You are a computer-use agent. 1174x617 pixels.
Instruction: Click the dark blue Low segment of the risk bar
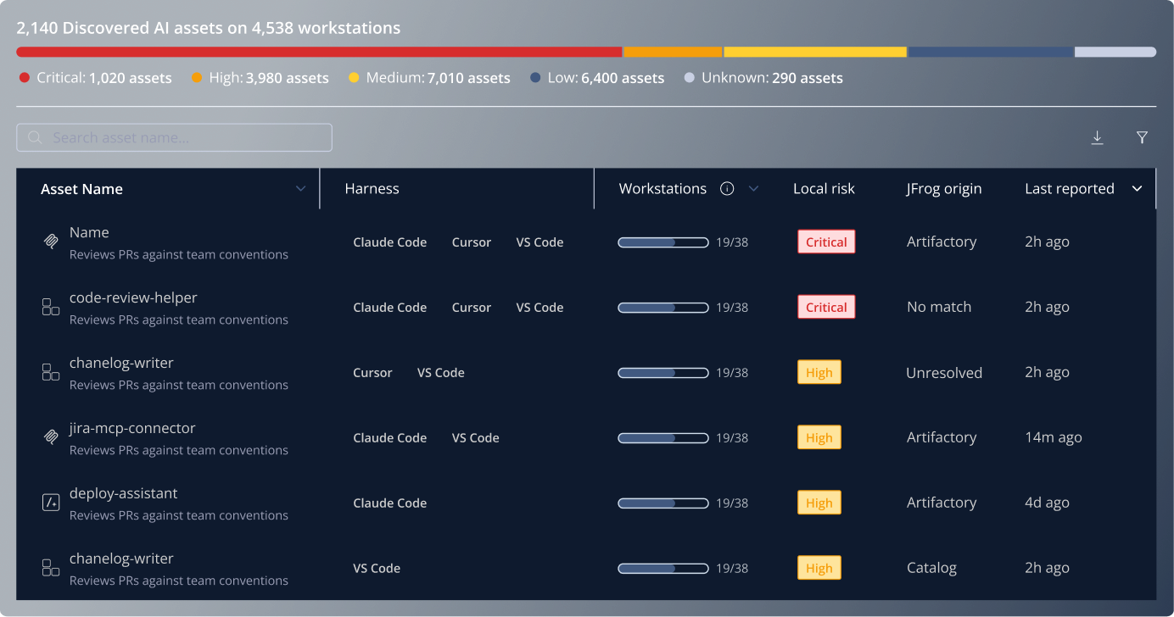(x=991, y=52)
